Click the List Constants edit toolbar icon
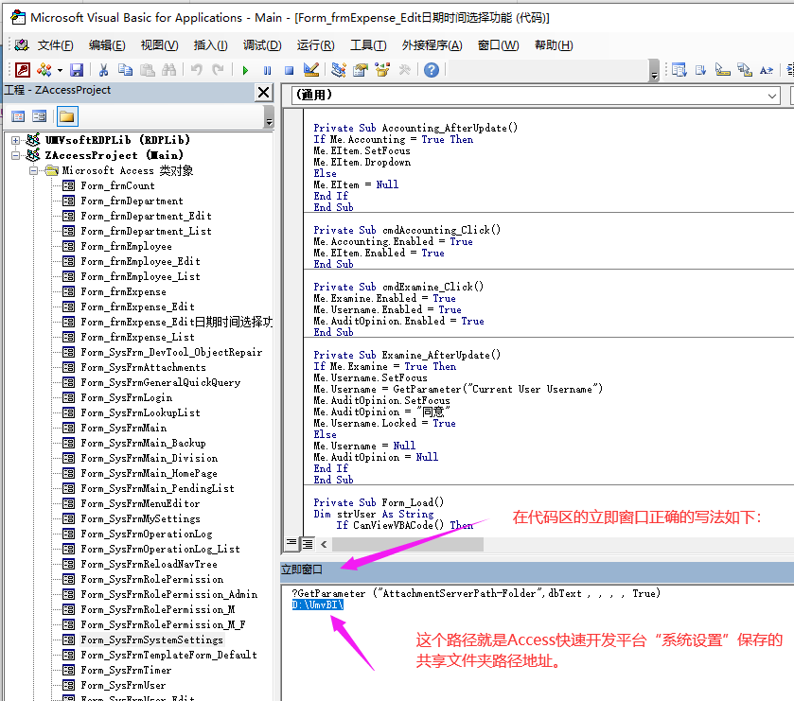Screen dimensions: 794x701 [701, 70]
